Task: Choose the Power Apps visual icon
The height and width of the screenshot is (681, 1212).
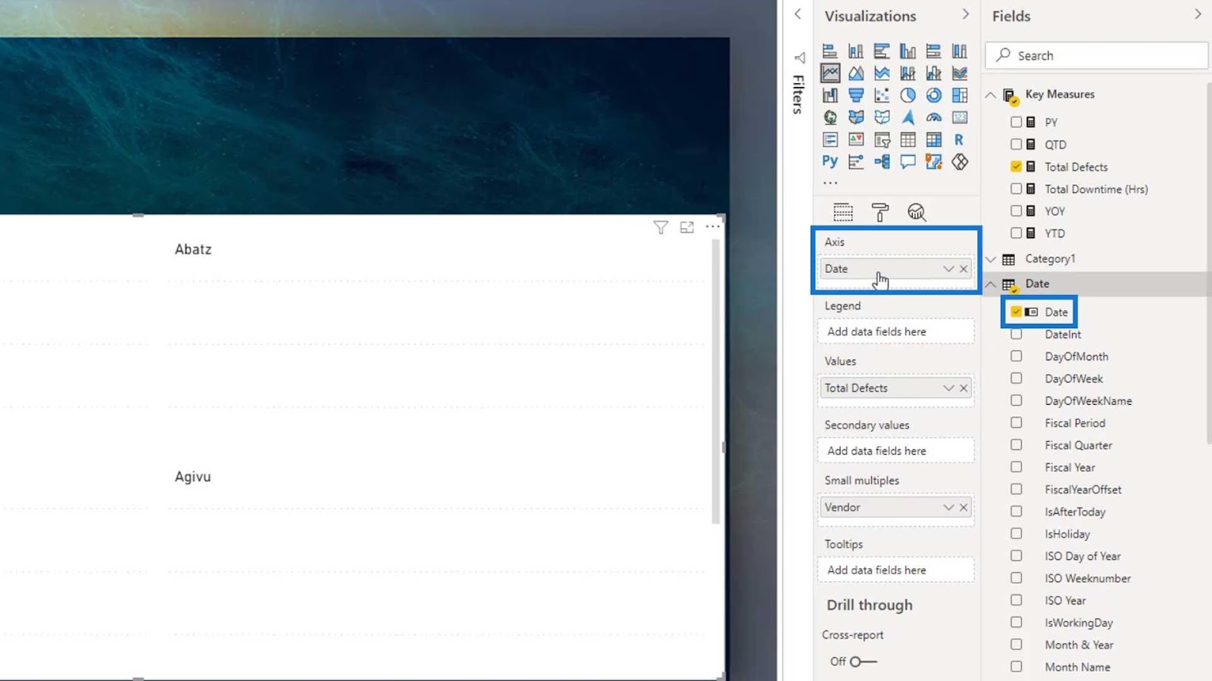Action: coord(960,161)
